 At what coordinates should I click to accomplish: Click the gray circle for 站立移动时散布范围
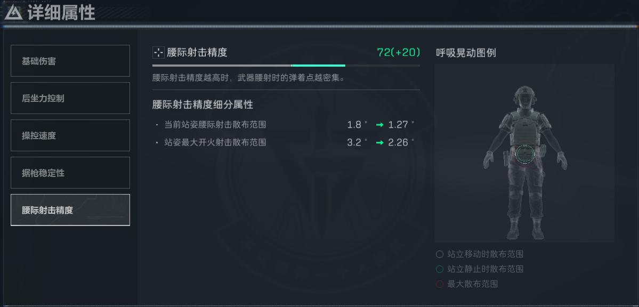439,254
